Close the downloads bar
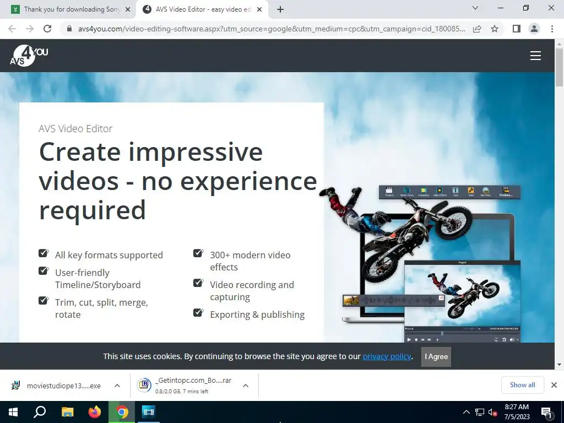The height and width of the screenshot is (423, 564). point(554,385)
